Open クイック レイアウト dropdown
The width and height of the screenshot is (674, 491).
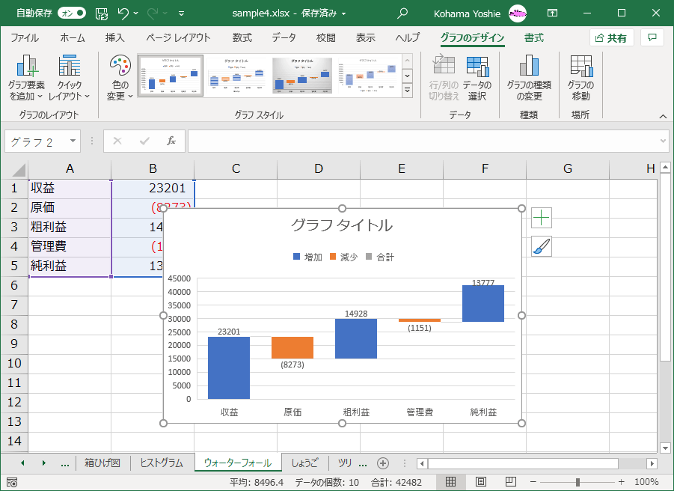point(70,78)
